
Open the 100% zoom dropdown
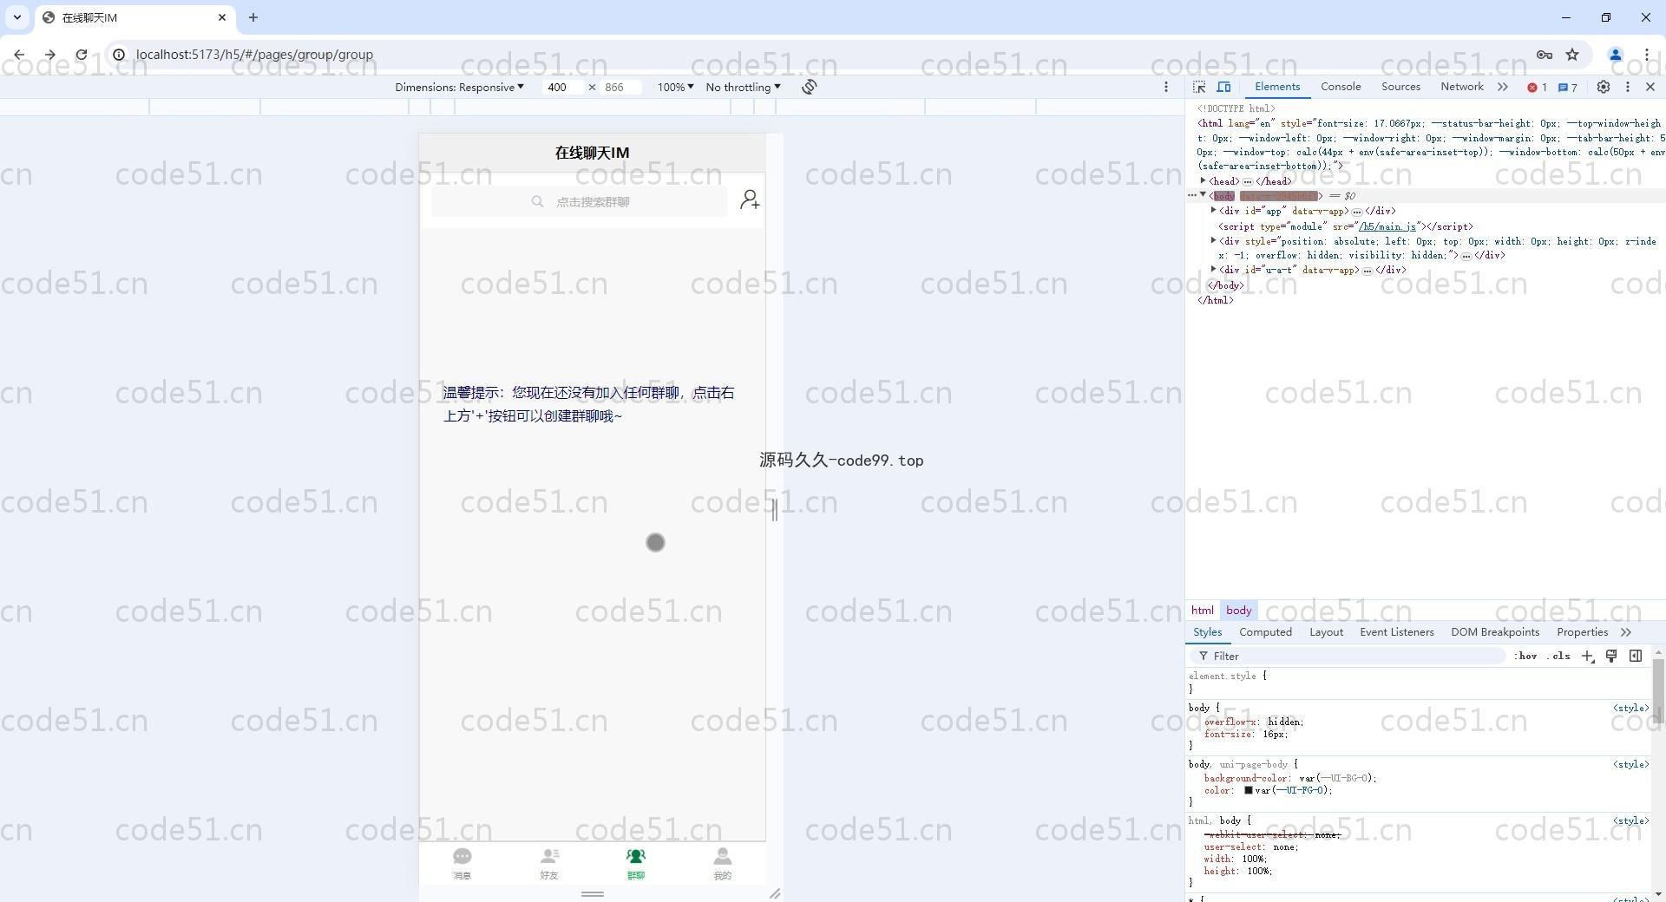coord(675,87)
